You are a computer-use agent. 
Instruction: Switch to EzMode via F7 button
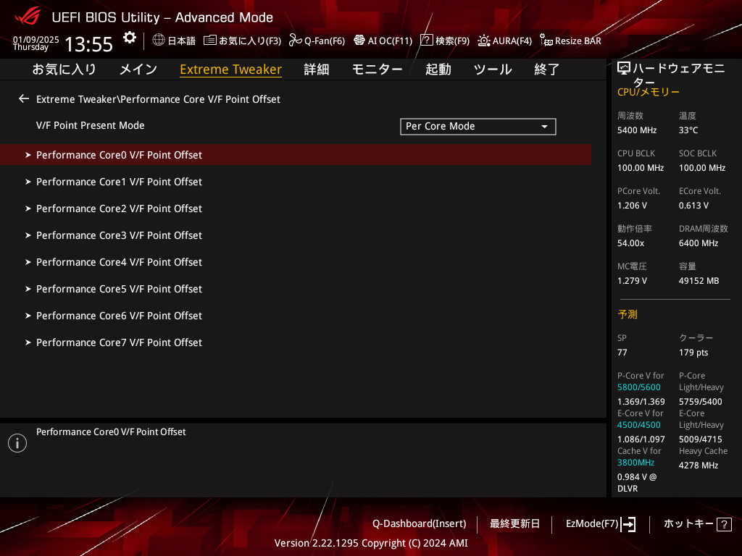600,523
